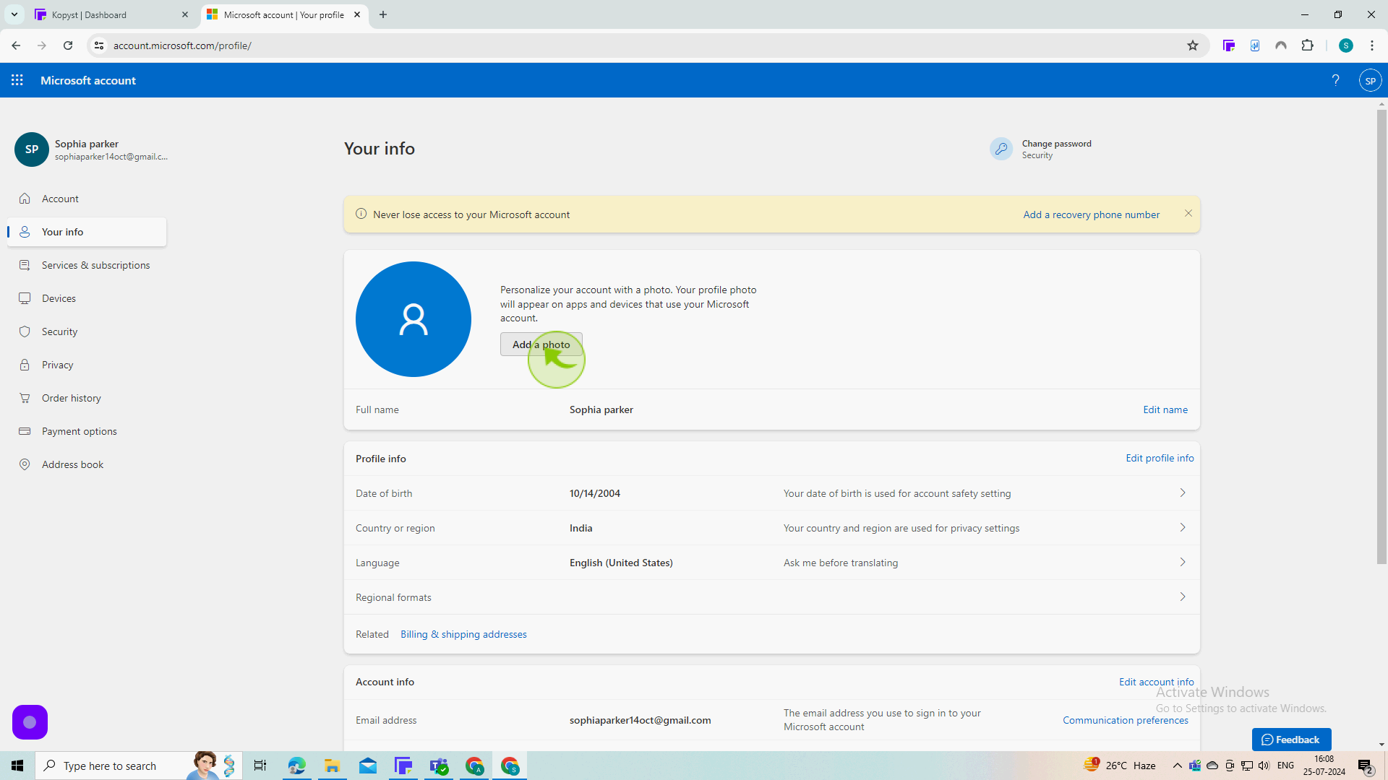Open Communication preferences link

tap(1126, 720)
